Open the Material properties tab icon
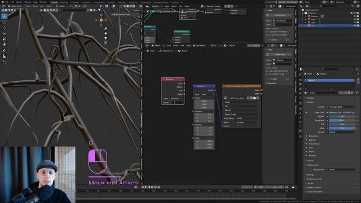The width and height of the screenshot is (361, 203). click(300, 131)
